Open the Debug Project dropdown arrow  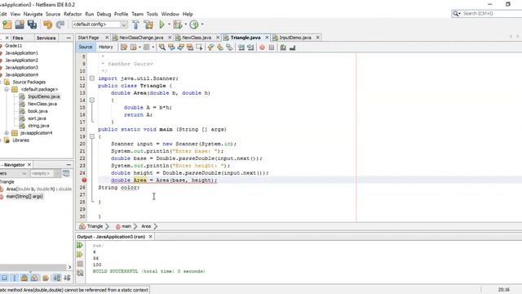click(x=185, y=24)
